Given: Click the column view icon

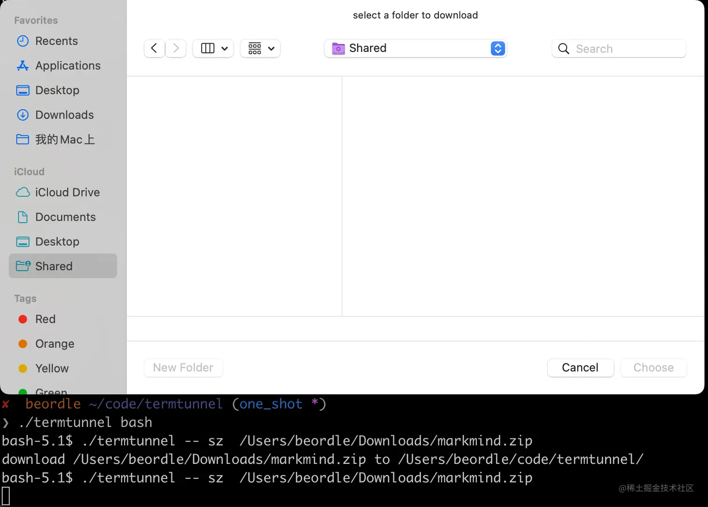Looking at the screenshot, I should (207, 48).
